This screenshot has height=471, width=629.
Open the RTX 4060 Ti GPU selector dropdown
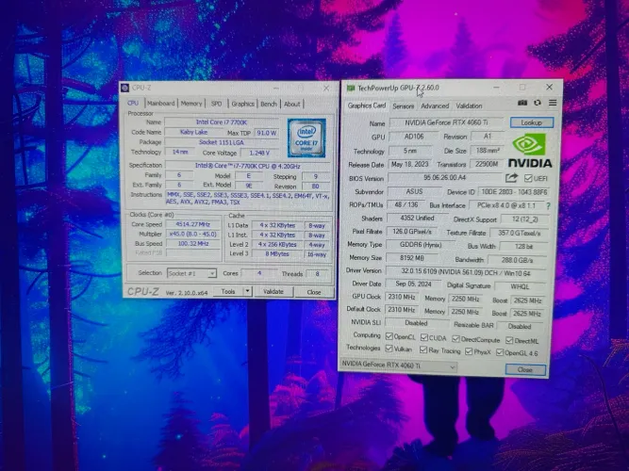[x=399, y=365]
